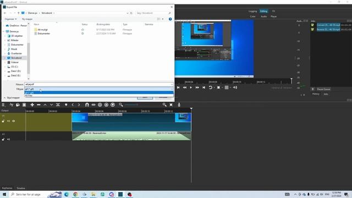Adjust the timeline zoom slider
Screen dimensions: 352x198
(132, 105)
